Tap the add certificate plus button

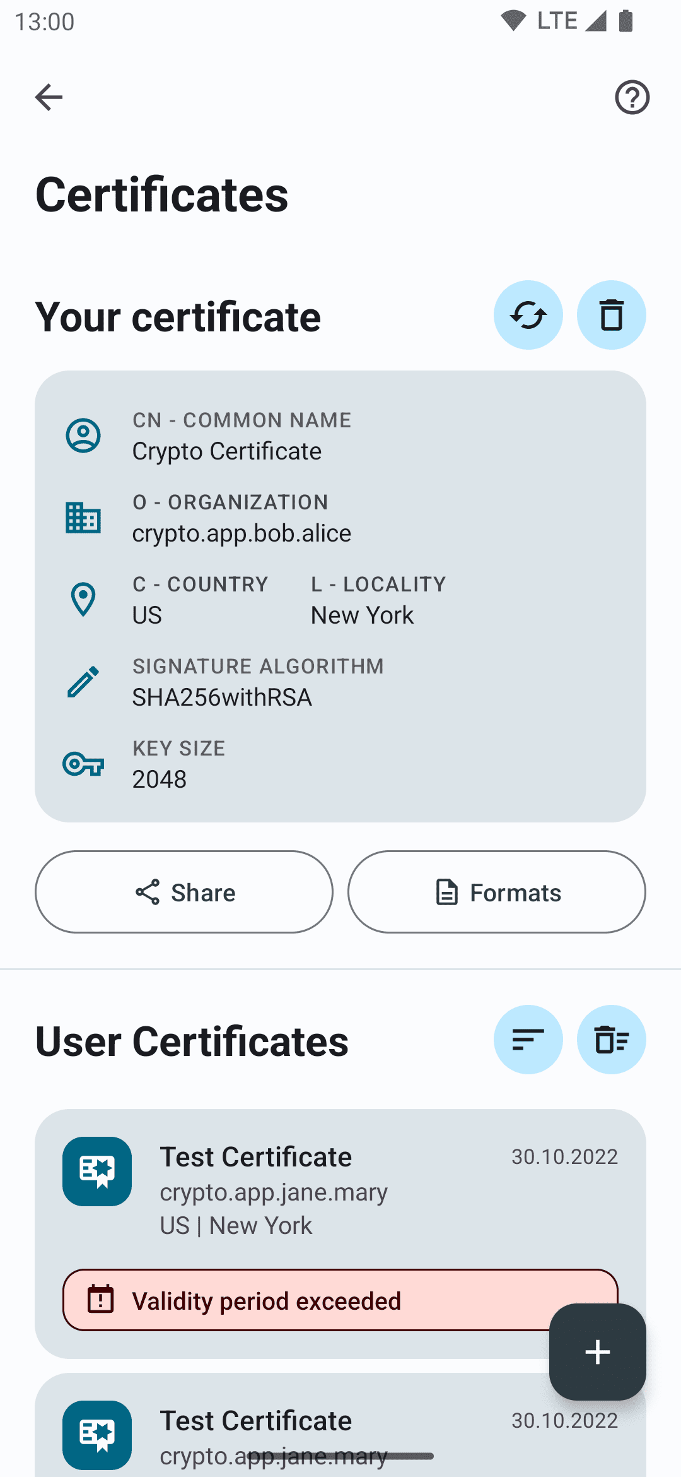597,1351
